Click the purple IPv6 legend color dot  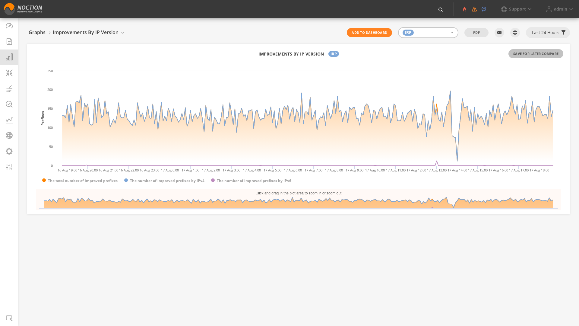click(x=213, y=180)
